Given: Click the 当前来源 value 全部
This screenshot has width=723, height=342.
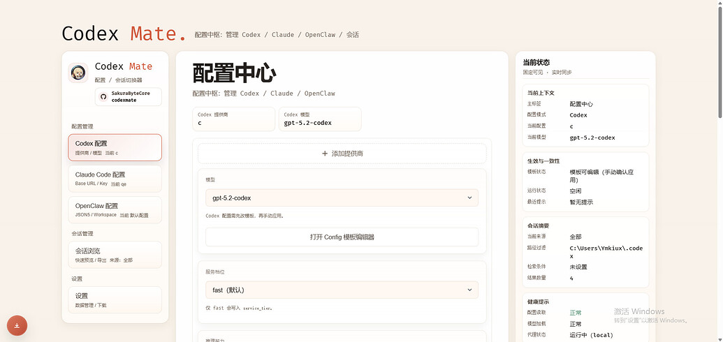Looking at the screenshot, I should 576,237.
